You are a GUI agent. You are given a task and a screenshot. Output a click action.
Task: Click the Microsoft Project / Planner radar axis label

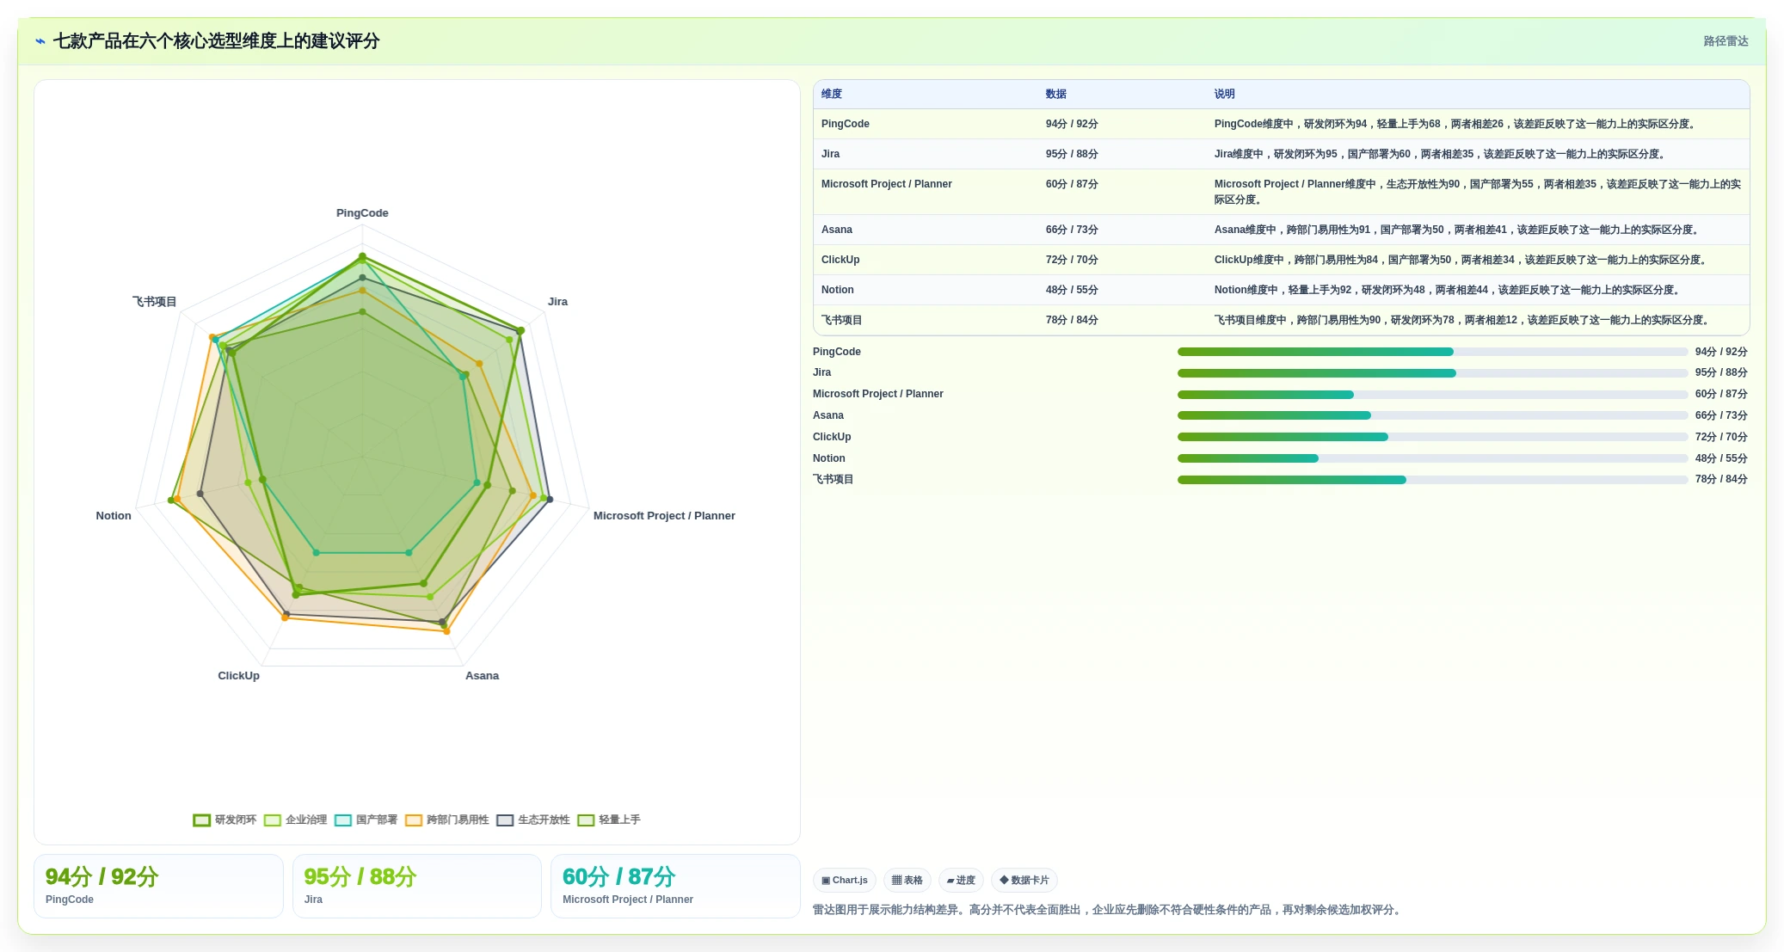[664, 516]
